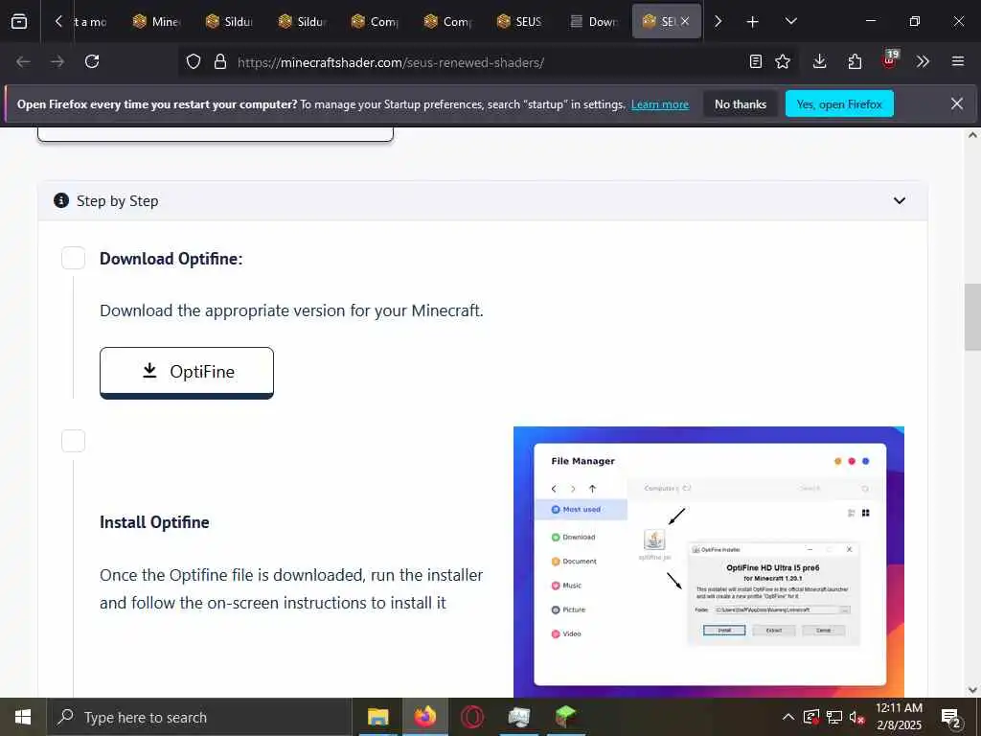Switch to the first 'Comp' tab
Viewport: 981px width, 736px height.
point(376,22)
